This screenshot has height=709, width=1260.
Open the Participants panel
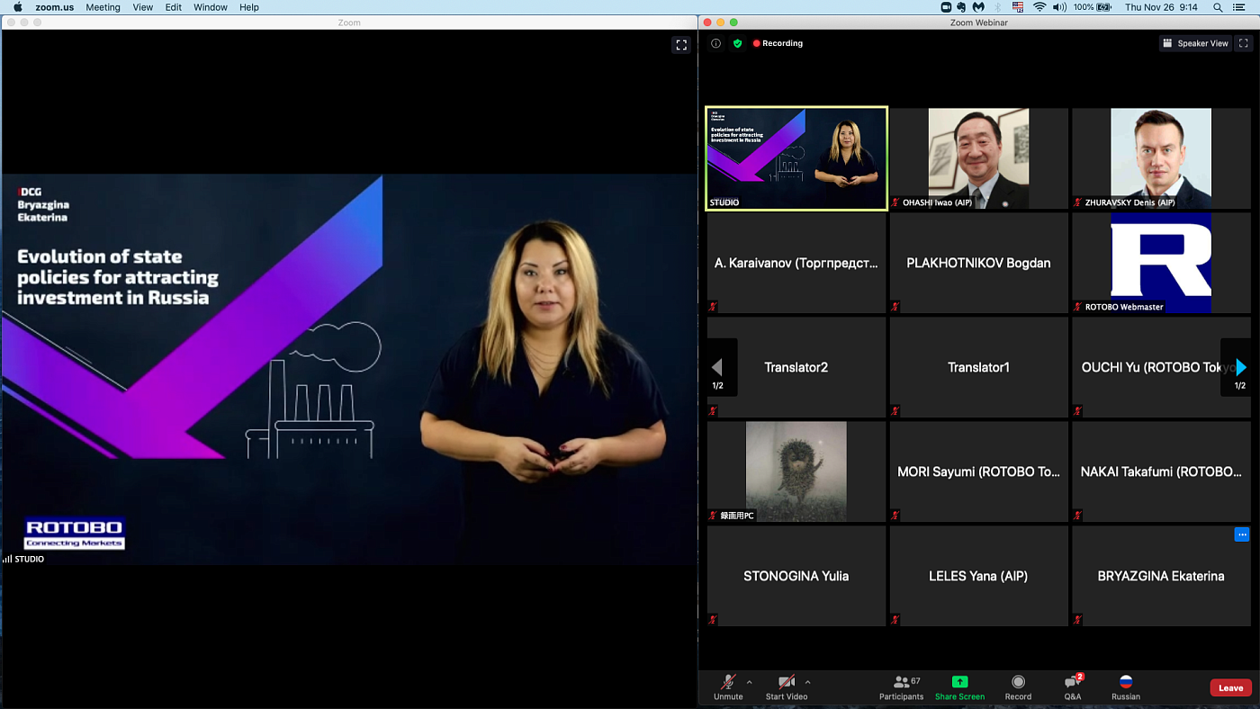click(902, 688)
